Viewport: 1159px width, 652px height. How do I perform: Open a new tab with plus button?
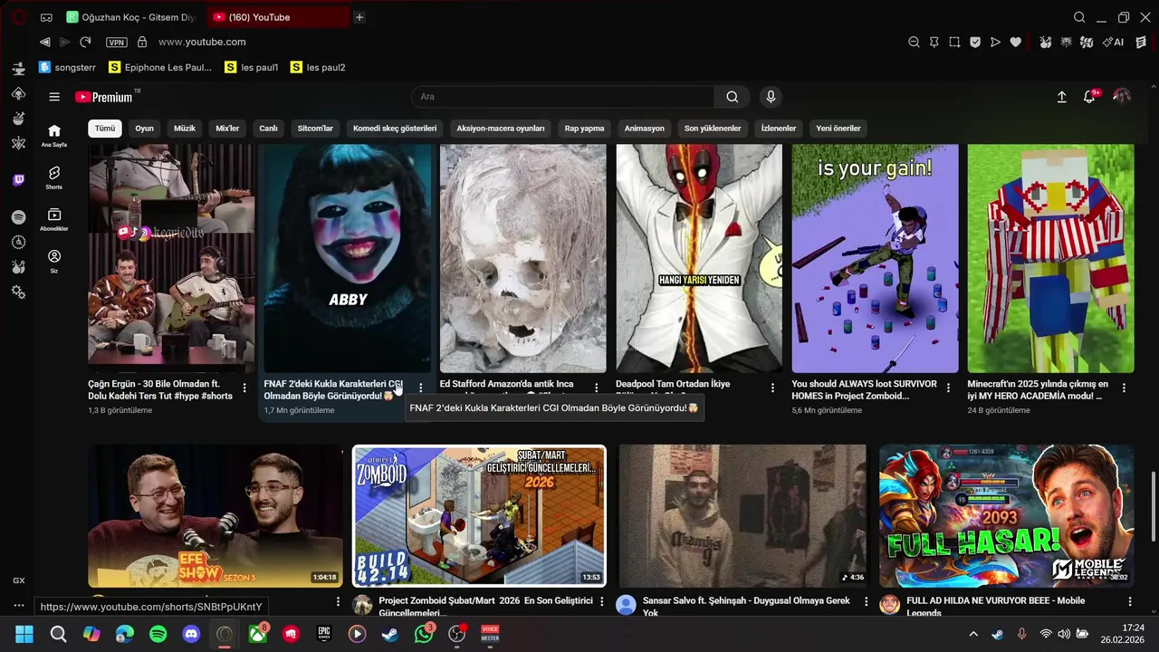(x=359, y=17)
